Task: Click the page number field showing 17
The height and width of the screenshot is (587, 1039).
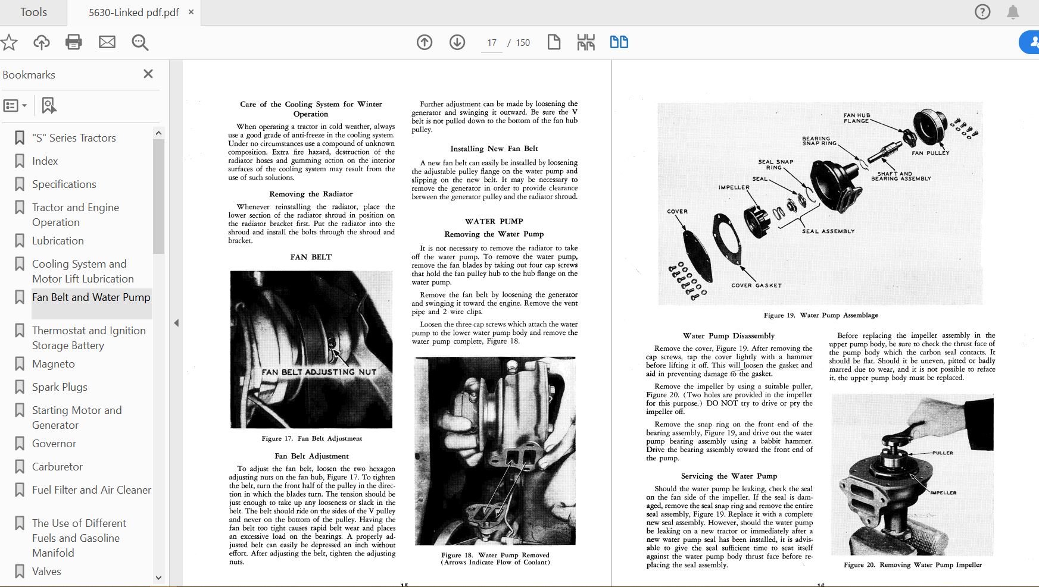Action: (492, 43)
